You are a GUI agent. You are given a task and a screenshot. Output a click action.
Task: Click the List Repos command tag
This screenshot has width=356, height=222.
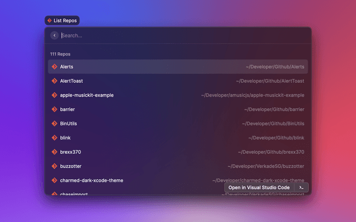pos(62,21)
